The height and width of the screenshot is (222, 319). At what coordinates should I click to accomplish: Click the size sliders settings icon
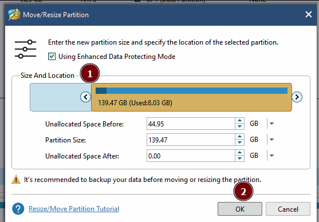click(x=25, y=49)
